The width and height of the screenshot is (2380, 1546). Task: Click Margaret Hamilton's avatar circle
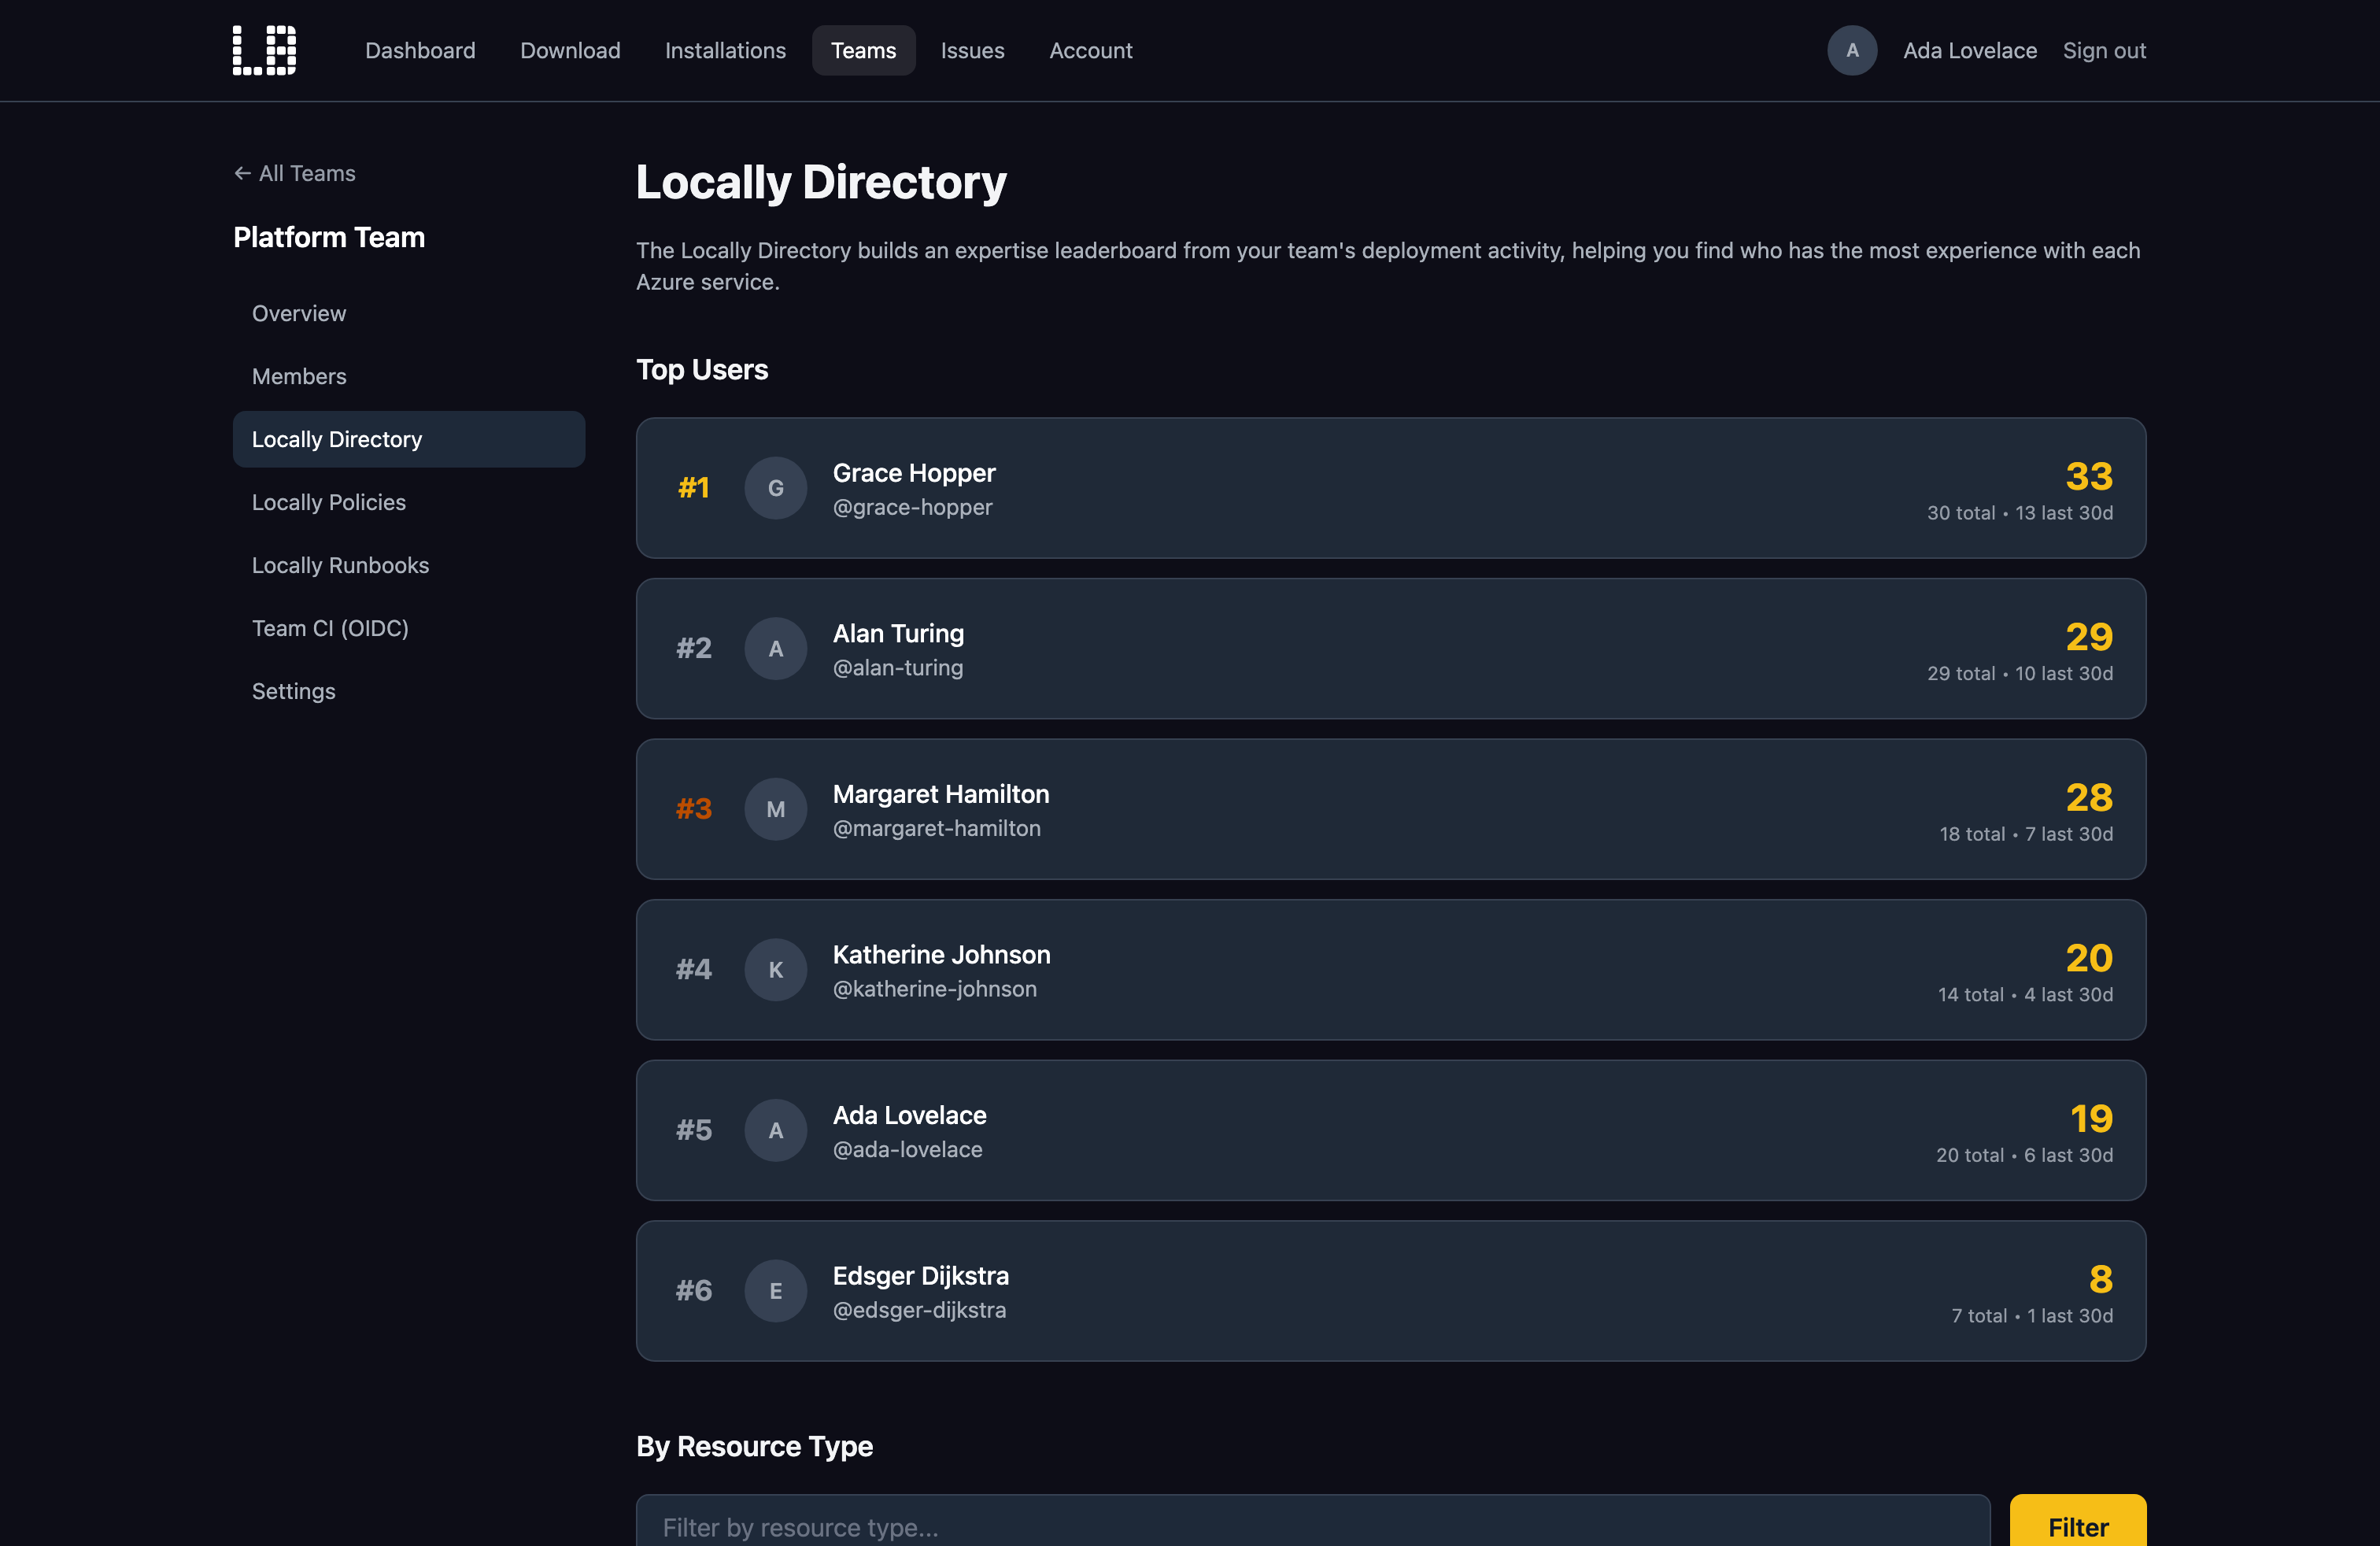point(775,809)
